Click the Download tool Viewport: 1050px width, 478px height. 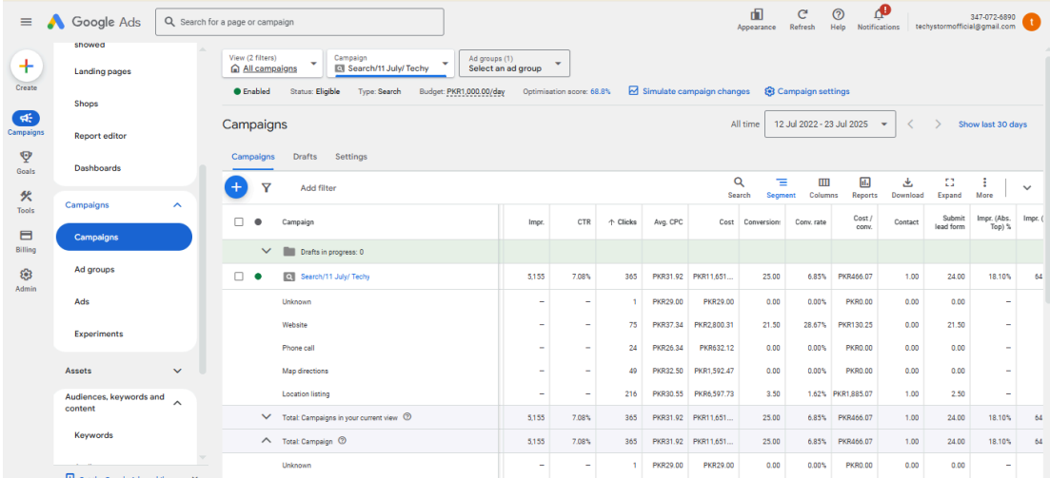(907, 188)
